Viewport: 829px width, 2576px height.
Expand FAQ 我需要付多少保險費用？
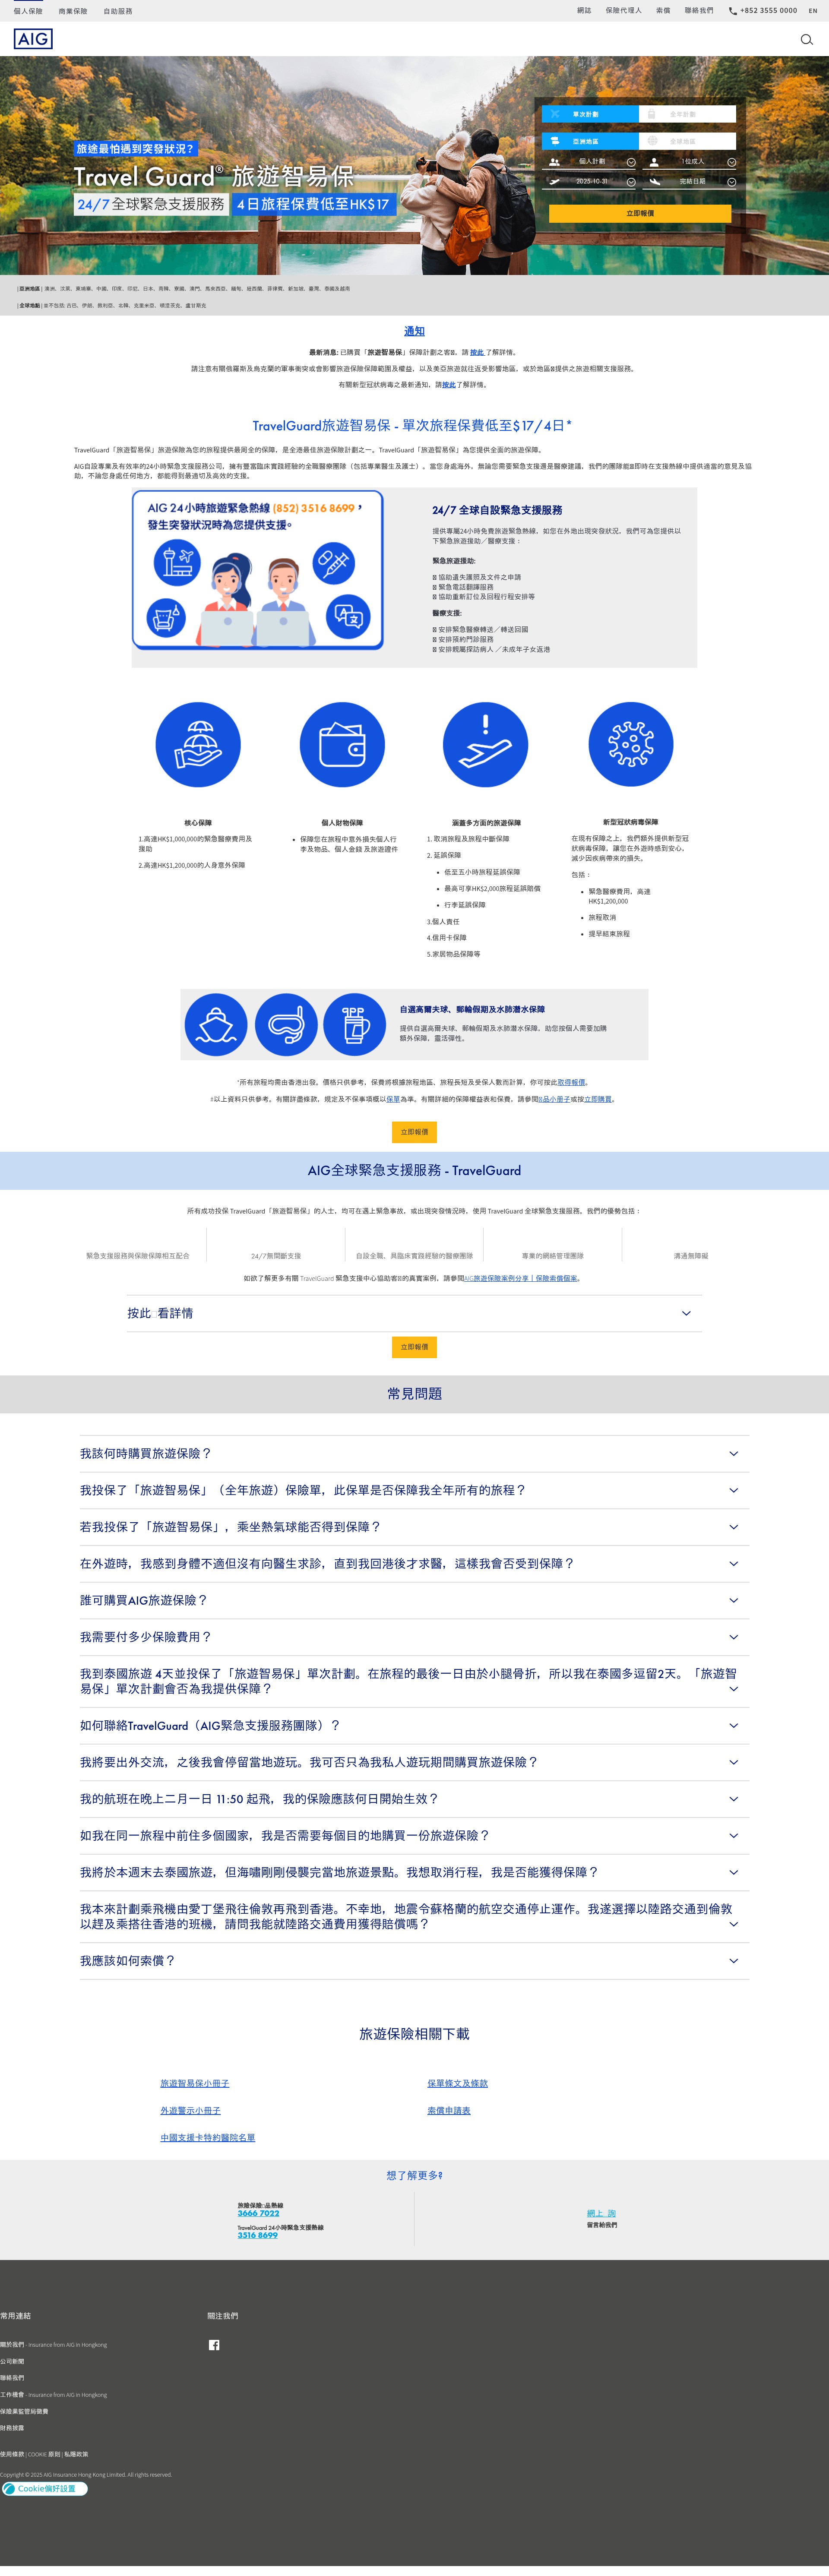coord(414,1637)
